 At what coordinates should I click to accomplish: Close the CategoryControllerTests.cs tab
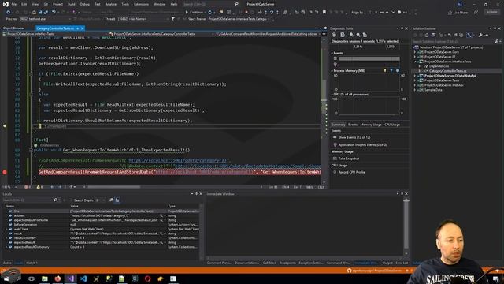point(82,28)
